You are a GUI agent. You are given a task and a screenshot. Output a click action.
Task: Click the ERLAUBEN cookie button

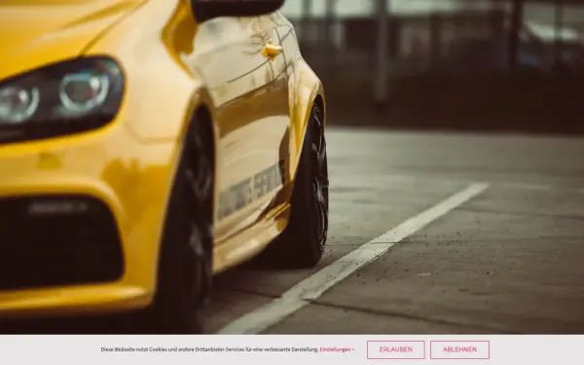click(x=395, y=349)
